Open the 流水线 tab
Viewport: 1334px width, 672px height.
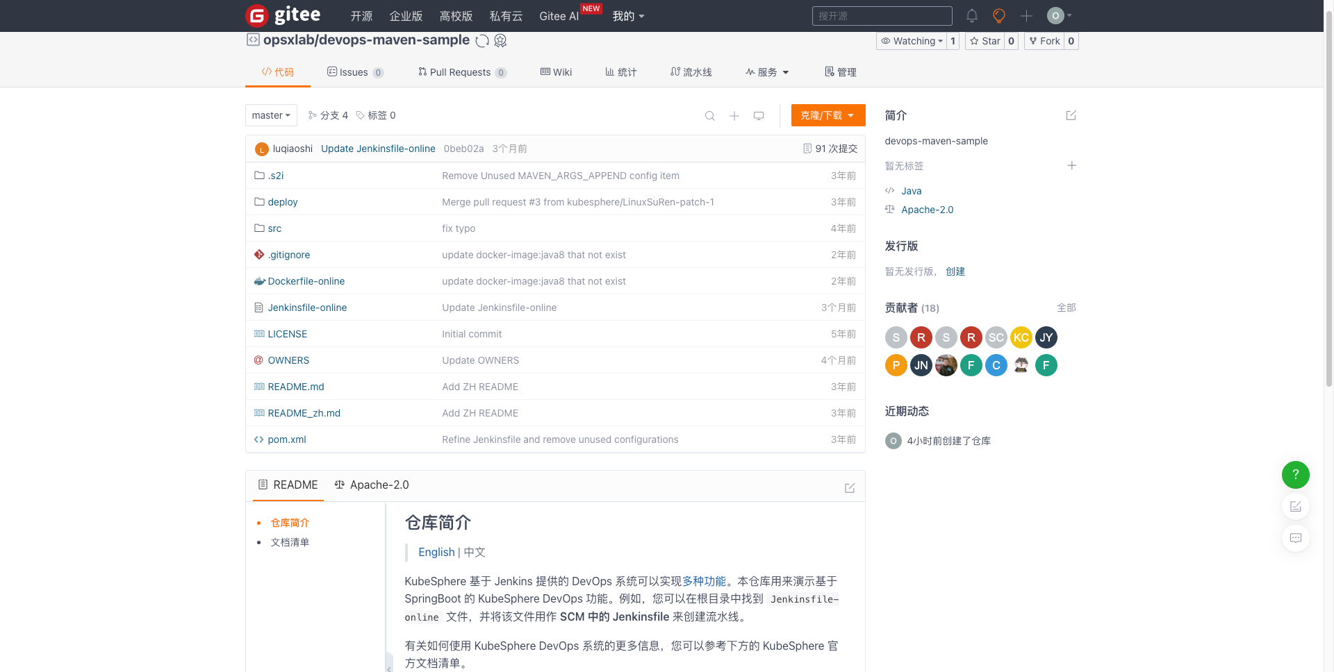tap(691, 72)
